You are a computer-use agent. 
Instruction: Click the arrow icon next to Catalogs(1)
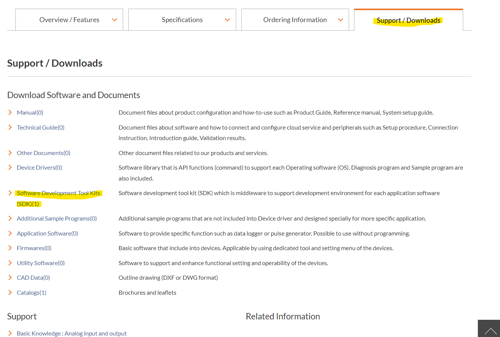[x=10, y=292]
